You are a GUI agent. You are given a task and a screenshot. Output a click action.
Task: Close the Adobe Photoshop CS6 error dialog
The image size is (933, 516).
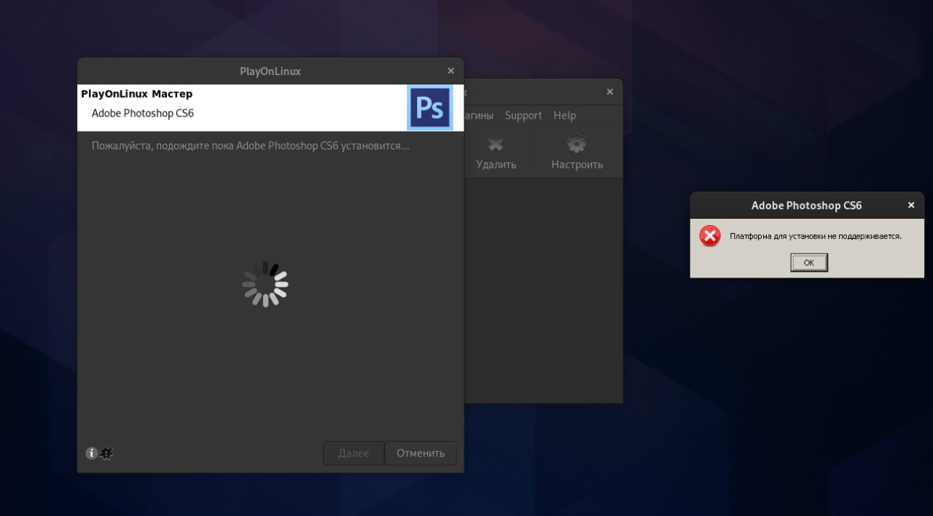(910, 206)
